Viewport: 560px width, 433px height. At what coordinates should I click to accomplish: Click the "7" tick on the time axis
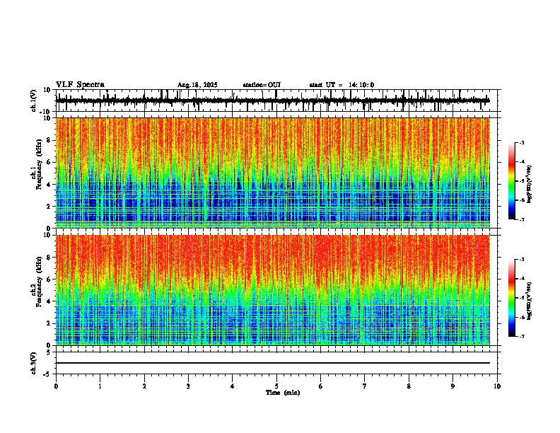click(x=365, y=386)
